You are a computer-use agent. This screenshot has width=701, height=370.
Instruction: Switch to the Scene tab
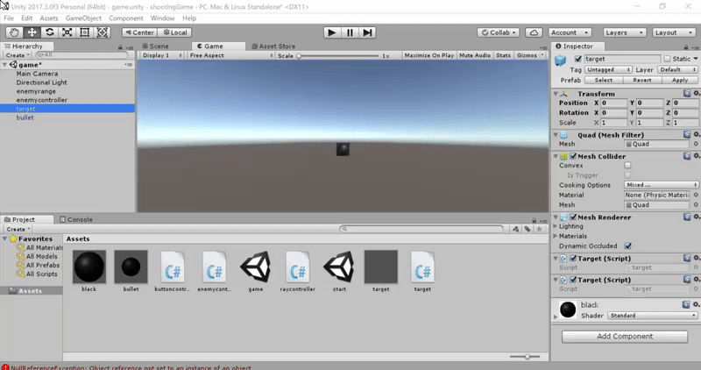[x=156, y=46]
